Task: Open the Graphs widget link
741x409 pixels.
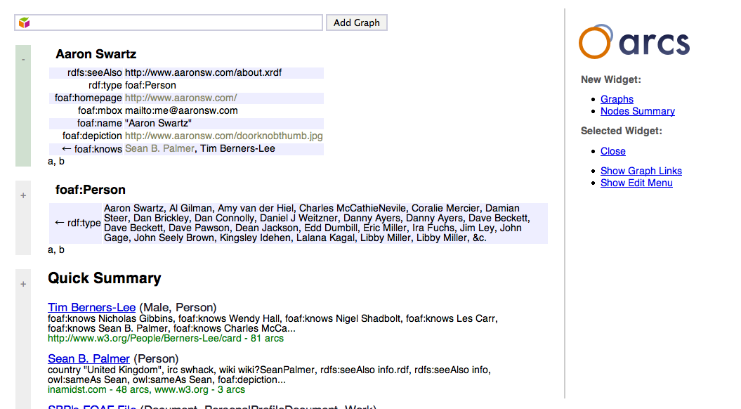Action: click(617, 99)
